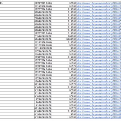Click the 10/25/2024 date cell
The image size is (121, 121).
click(43, 63)
